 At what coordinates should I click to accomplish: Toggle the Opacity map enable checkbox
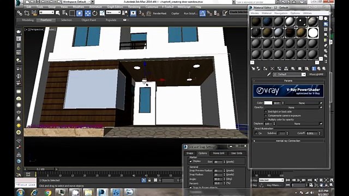(x=321, y=107)
